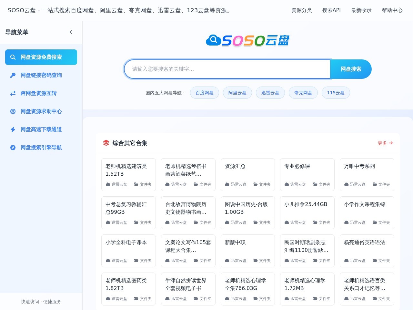Open 小学作文课程集锦 resource title

coord(365,204)
